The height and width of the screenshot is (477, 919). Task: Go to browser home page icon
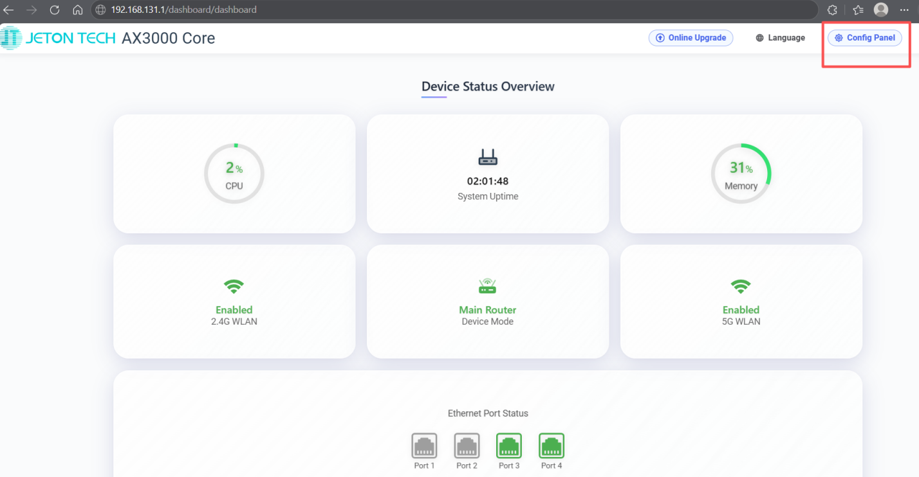(x=78, y=10)
